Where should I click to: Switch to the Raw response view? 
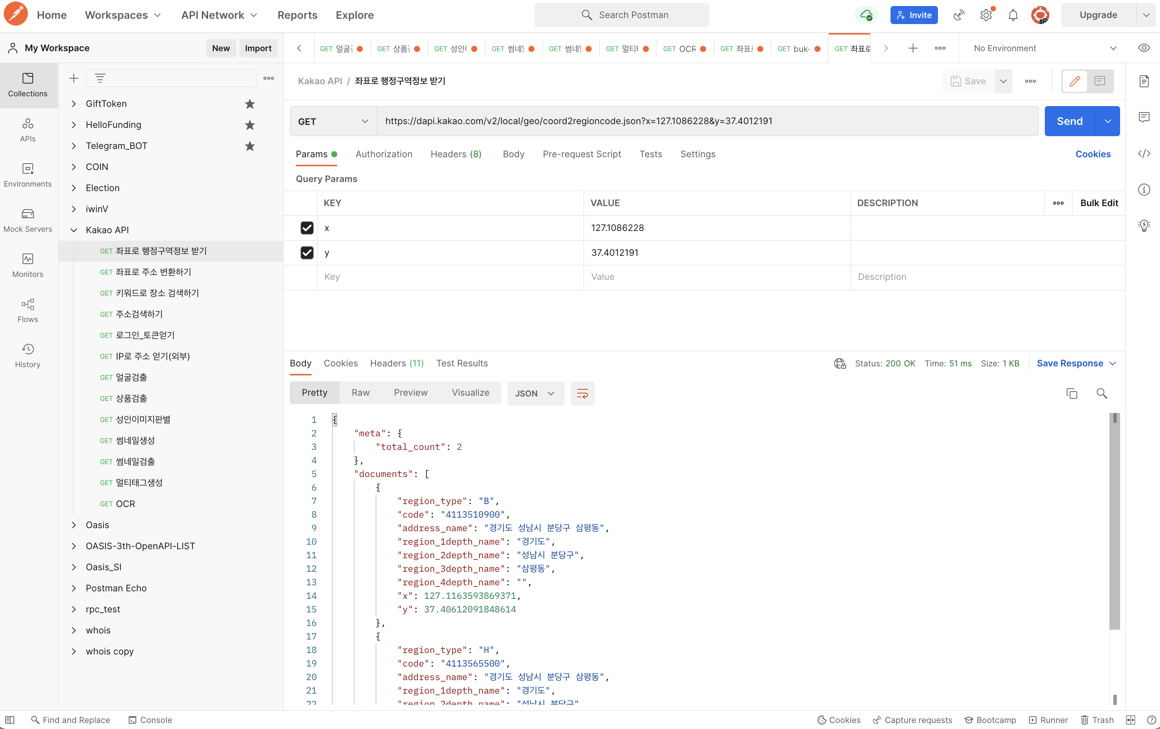coord(360,393)
